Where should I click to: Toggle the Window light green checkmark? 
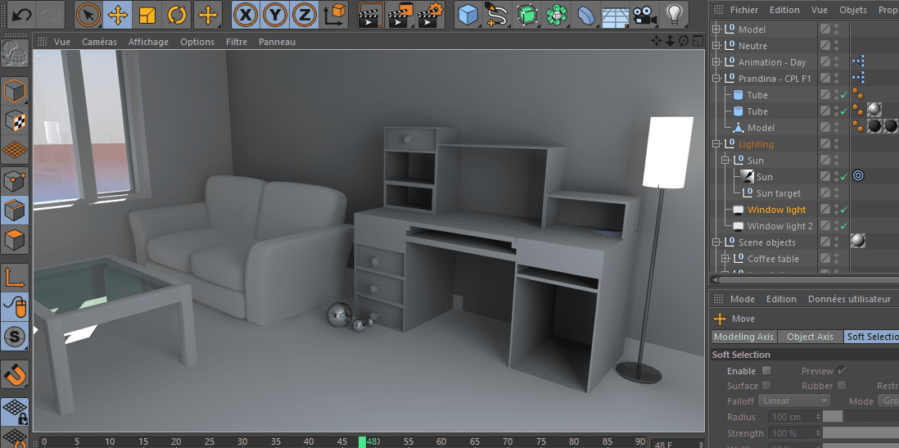[x=844, y=210]
